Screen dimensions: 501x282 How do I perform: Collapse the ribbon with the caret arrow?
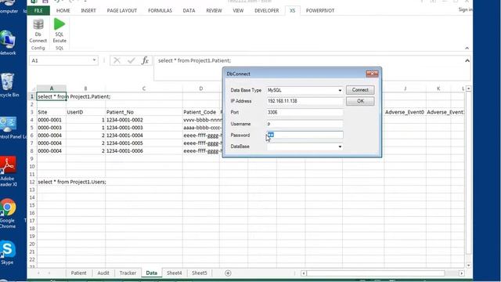467,49
